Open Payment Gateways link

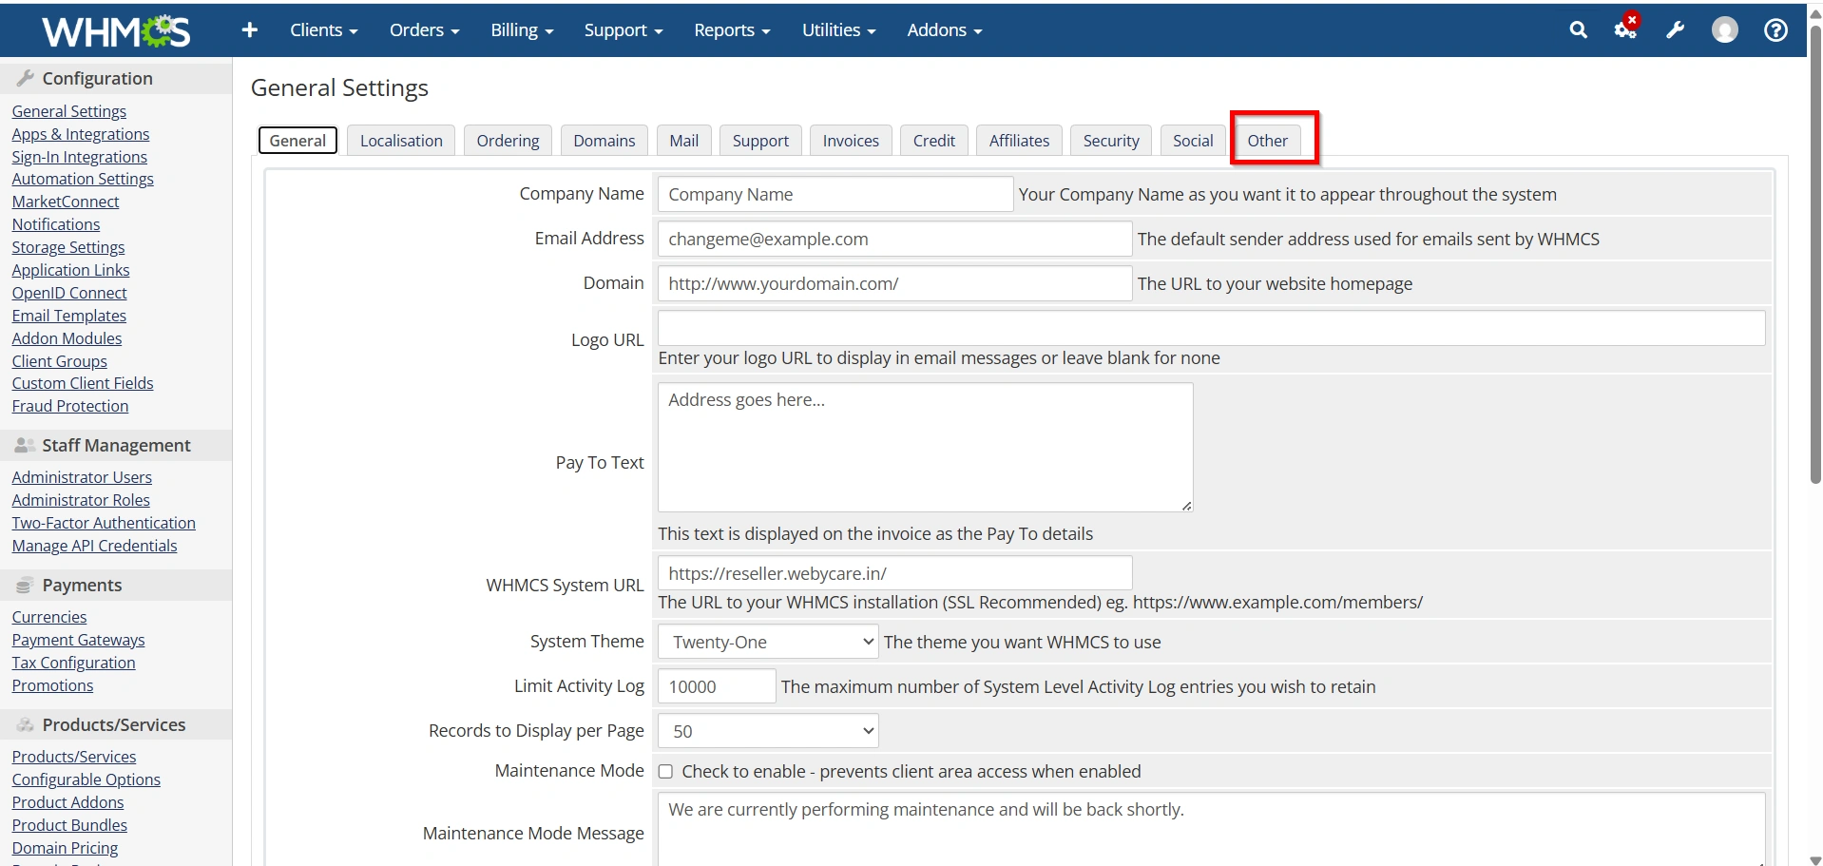point(79,640)
